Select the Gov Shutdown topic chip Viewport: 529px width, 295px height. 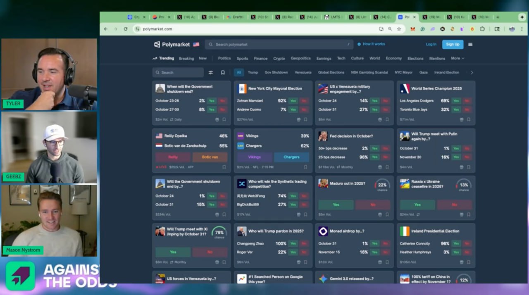pyautogui.click(x=276, y=72)
